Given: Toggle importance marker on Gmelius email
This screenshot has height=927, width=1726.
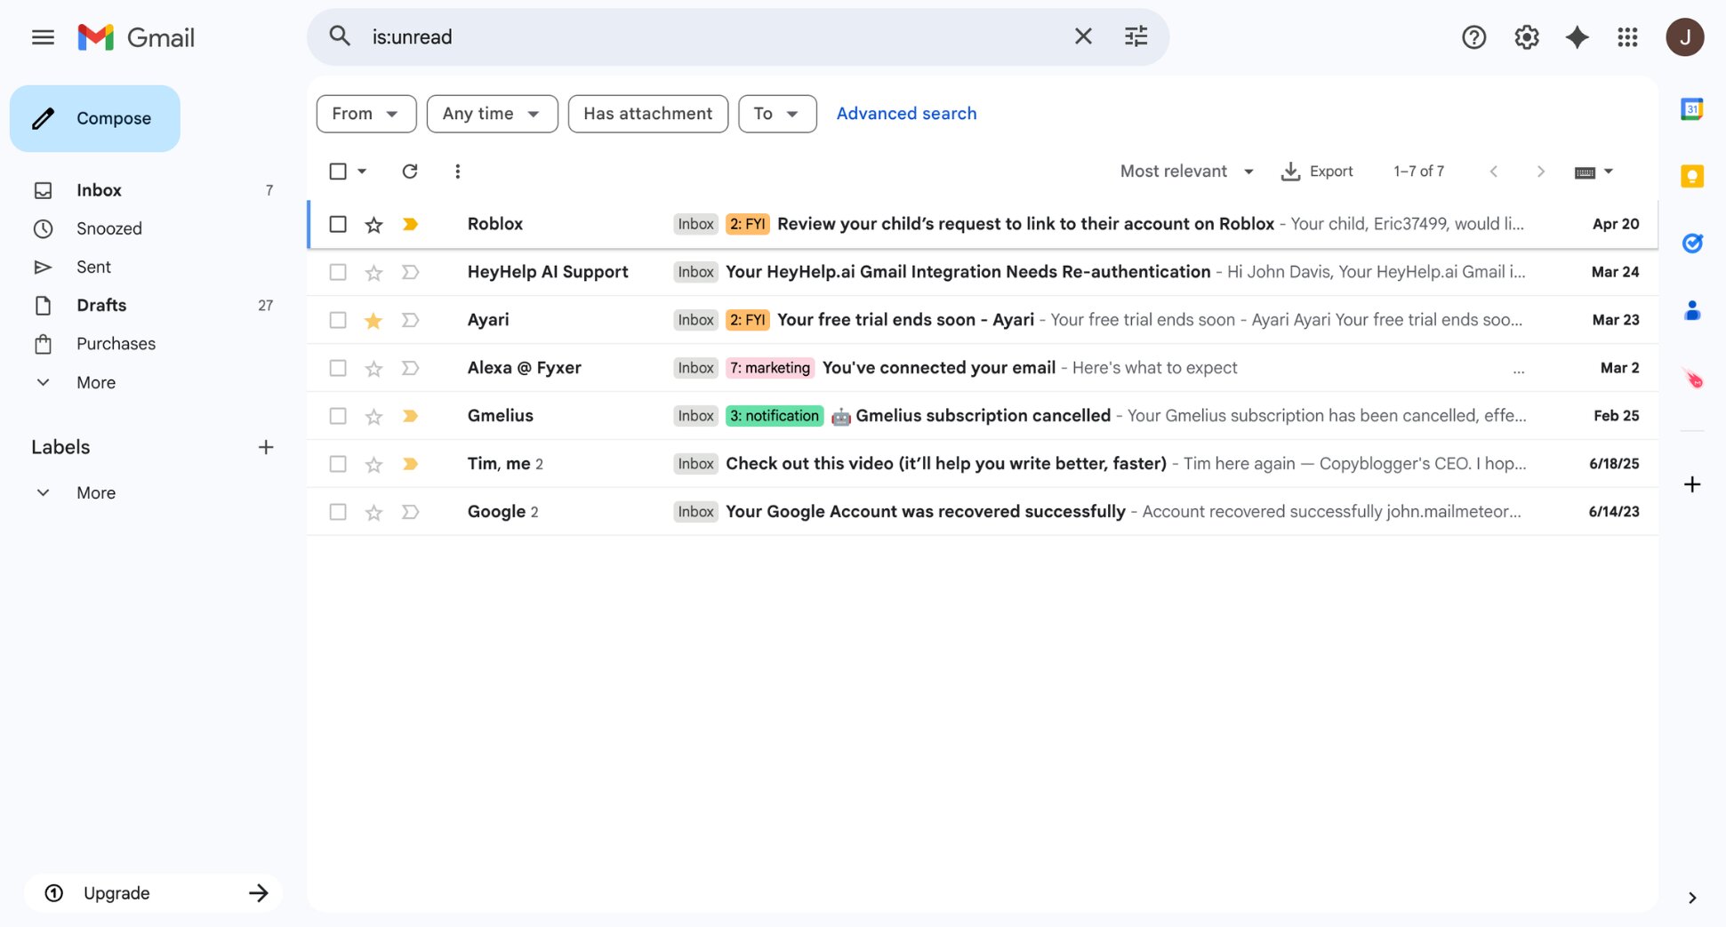Looking at the screenshot, I should [x=410, y=416].
